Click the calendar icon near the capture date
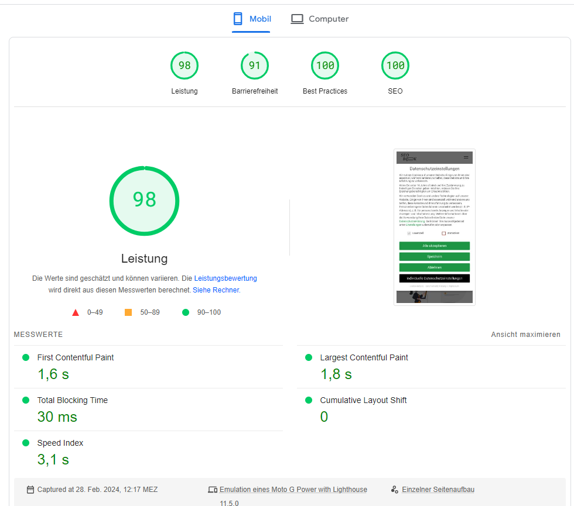 [x=30, y=490]
